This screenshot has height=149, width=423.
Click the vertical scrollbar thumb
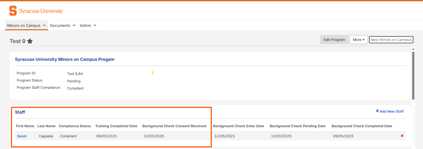tap(413, 76)
